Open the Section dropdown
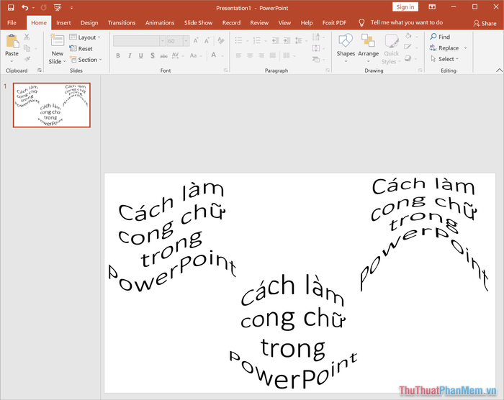This screenshot has height=400, width=504. [86, 60]
